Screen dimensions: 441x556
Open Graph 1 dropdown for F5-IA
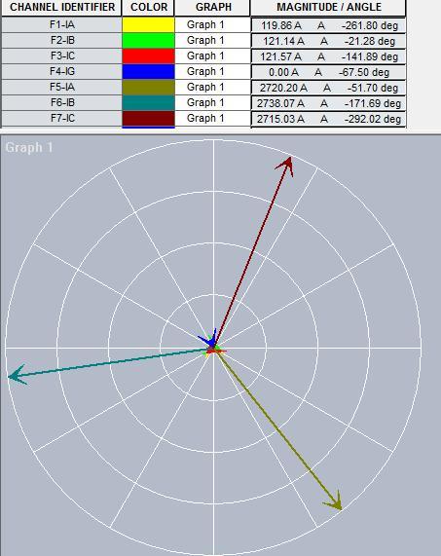point(212,88)
